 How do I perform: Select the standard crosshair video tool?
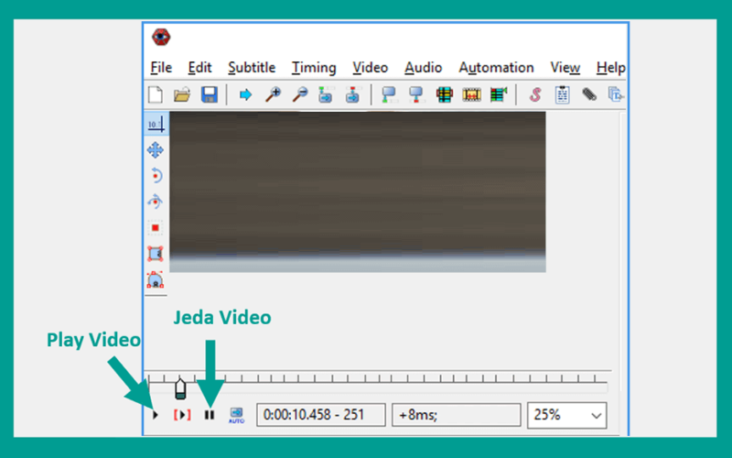pyautogui.click(x=156, y=125)
